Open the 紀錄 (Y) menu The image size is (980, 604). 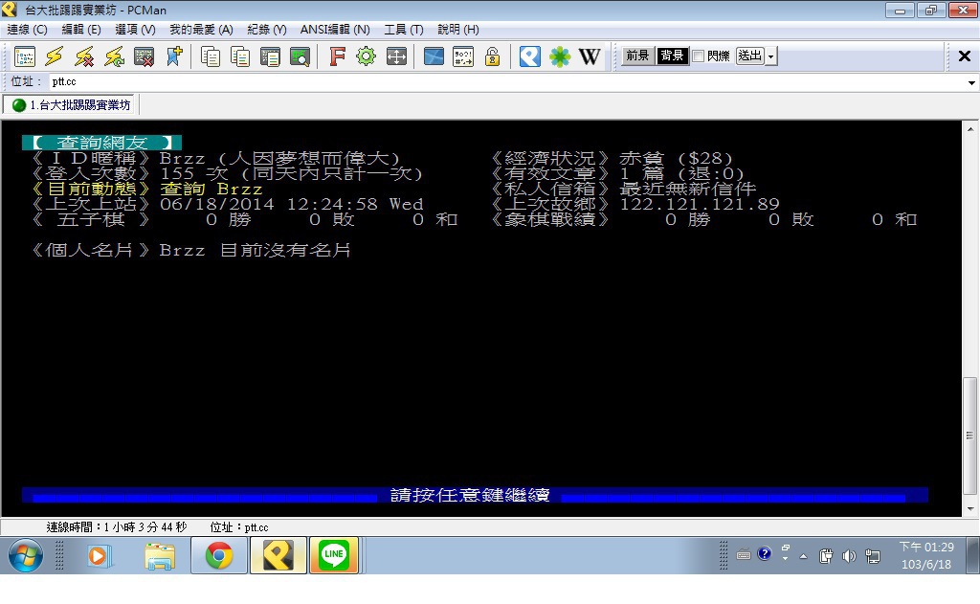[x=267, y=30]
